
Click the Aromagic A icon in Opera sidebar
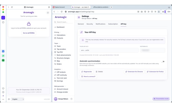point(3,96)
